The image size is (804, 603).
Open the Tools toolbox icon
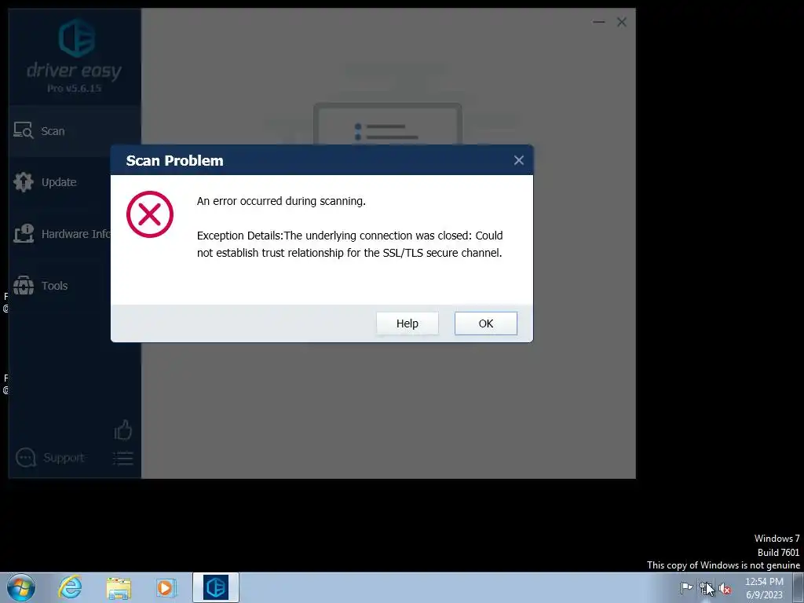coord(23,286)
